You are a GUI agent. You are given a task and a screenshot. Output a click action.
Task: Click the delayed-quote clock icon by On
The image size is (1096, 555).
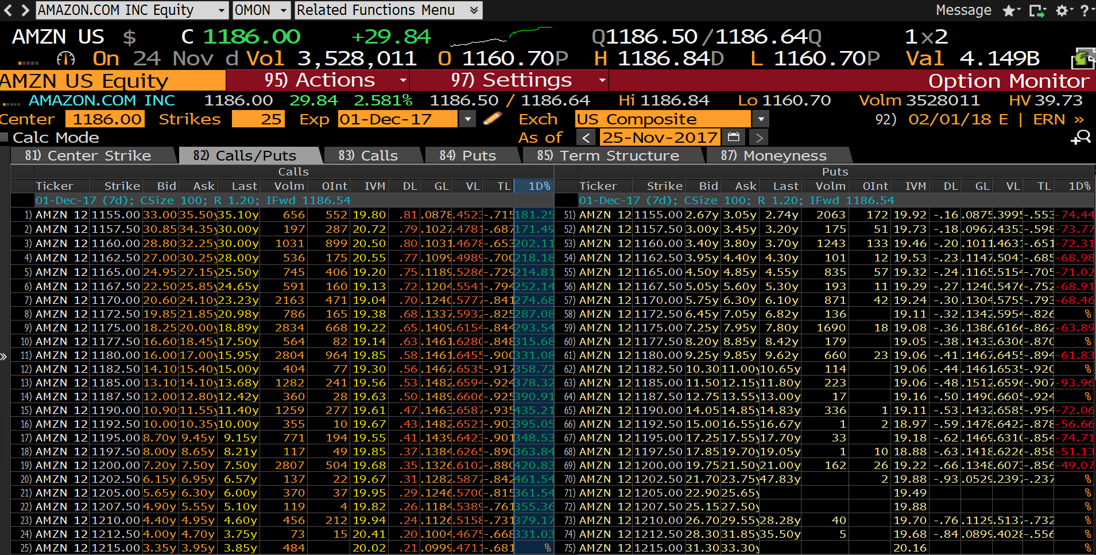click(x=66, y=58)
